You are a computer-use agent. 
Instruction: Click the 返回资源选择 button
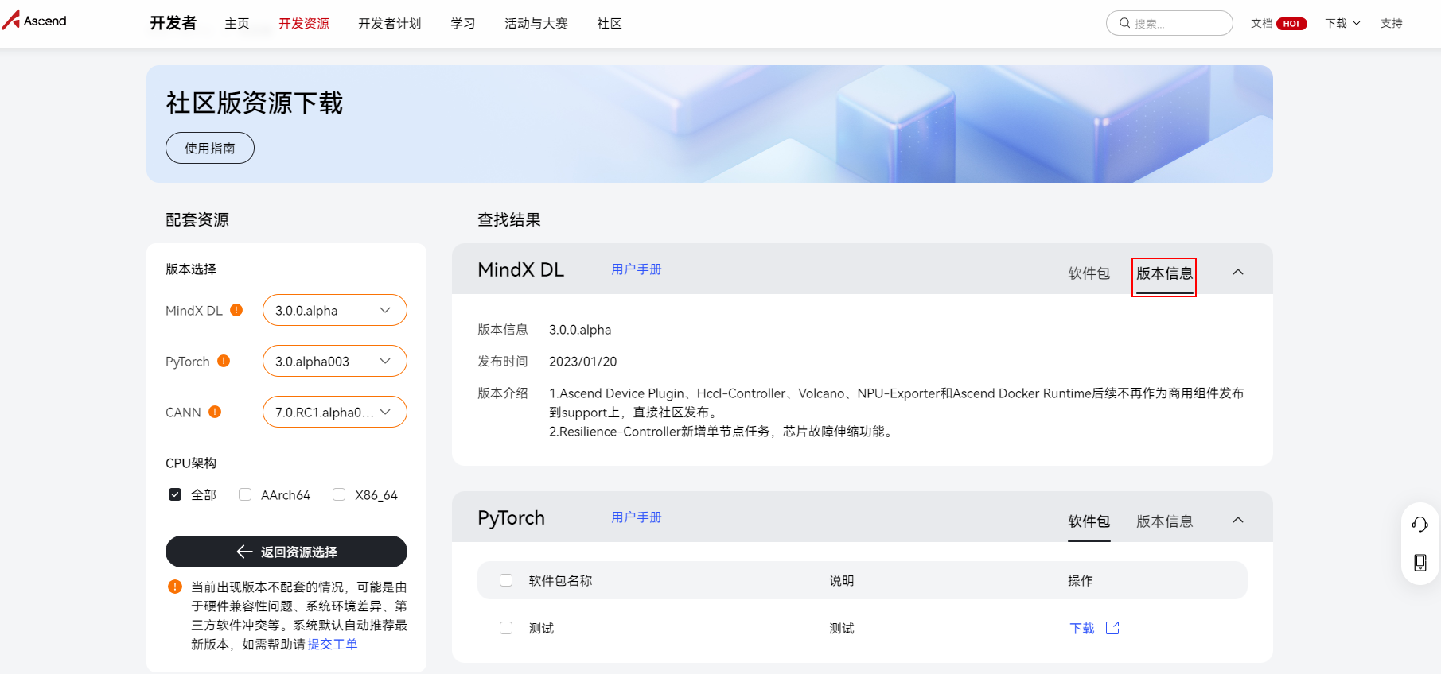[286, 552]
